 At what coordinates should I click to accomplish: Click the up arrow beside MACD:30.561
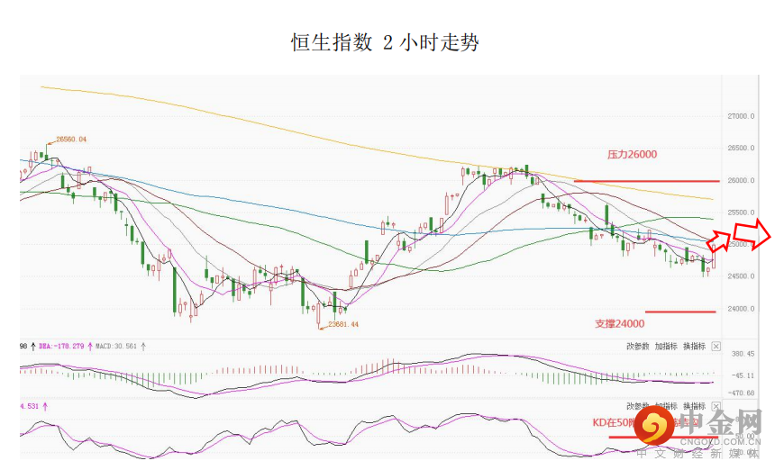point(143,346)
